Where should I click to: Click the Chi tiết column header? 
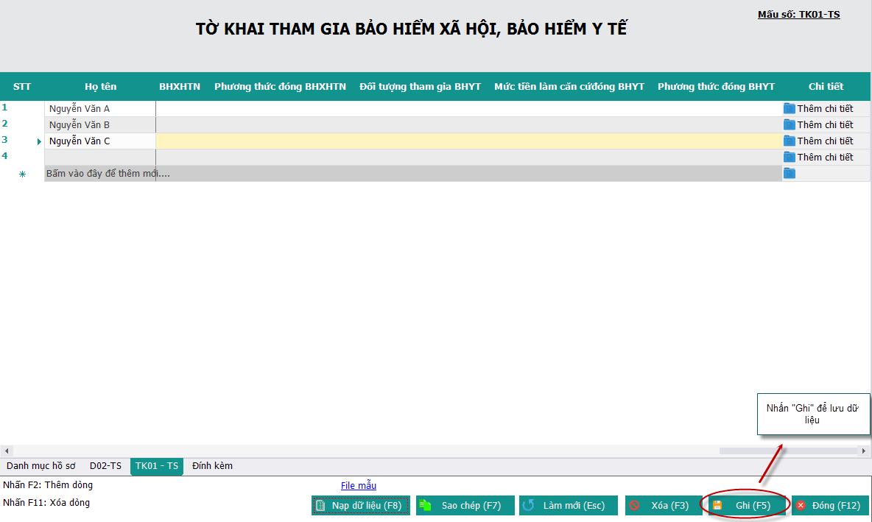[x=826, y=86]
